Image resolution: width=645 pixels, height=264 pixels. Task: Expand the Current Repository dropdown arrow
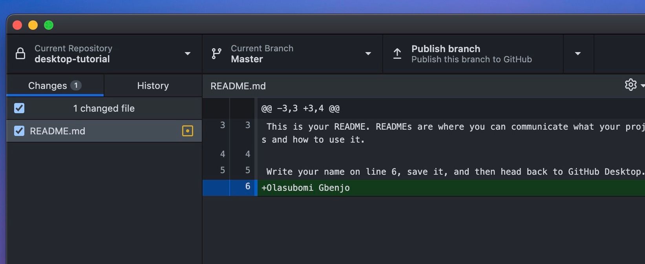(188, 54)
